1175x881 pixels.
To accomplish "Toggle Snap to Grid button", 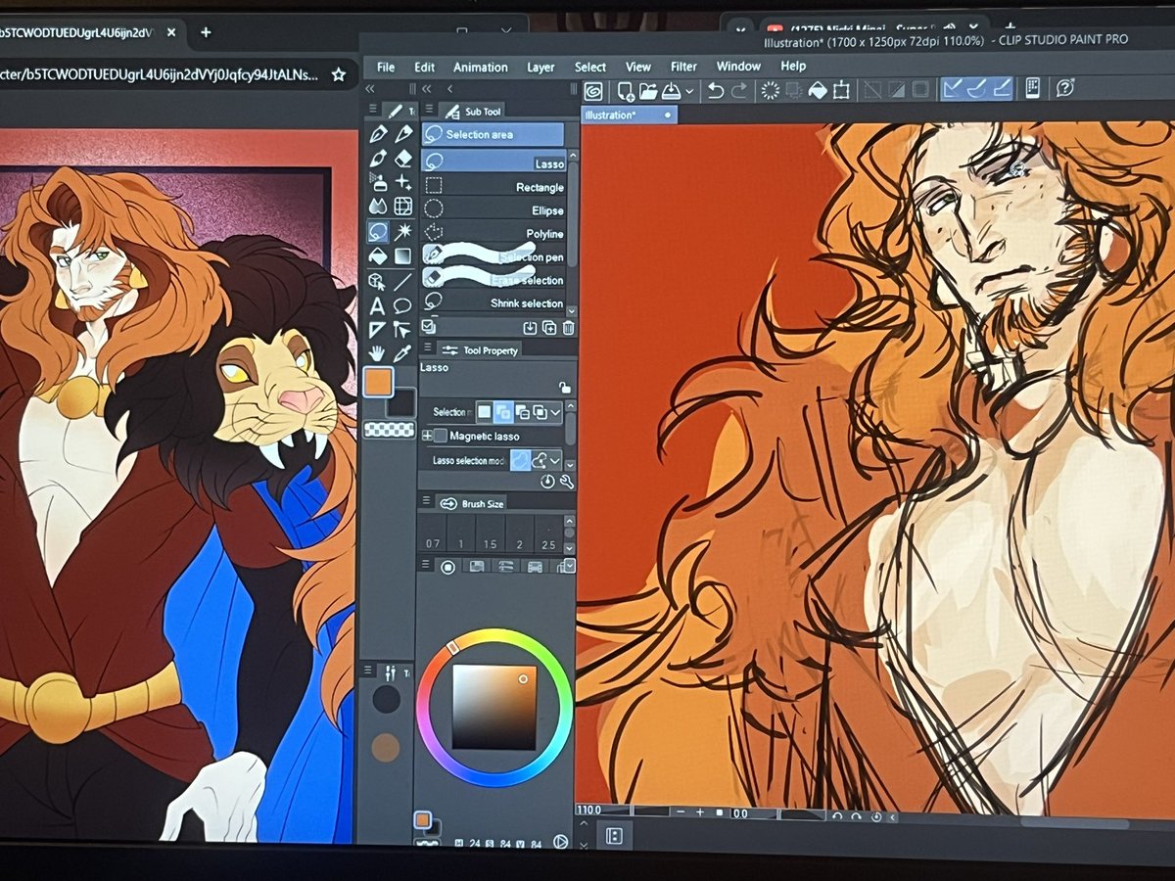I will click(1002, 89).
